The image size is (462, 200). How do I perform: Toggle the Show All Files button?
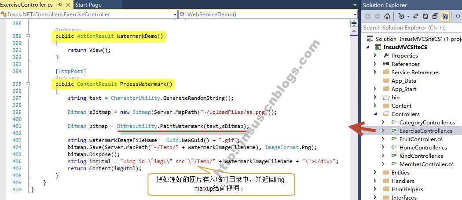(x=444, y=17)
